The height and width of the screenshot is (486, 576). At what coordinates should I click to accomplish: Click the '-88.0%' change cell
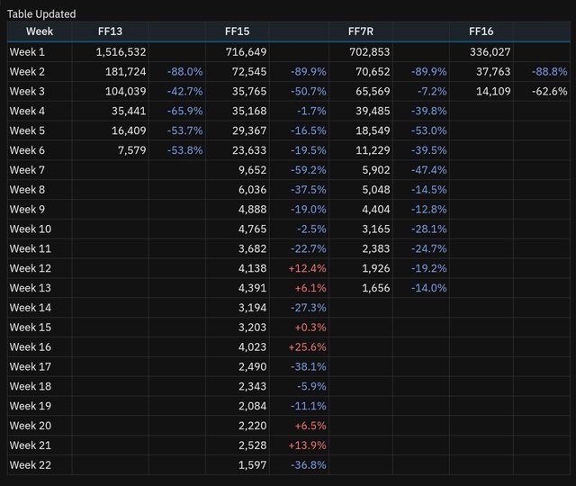tap(184, 72)
